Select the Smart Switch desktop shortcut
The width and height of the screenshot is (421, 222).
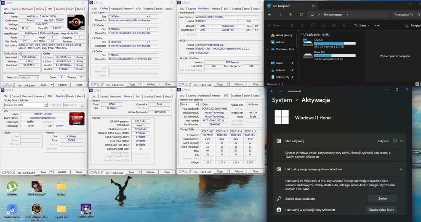[x=12, y=211]
